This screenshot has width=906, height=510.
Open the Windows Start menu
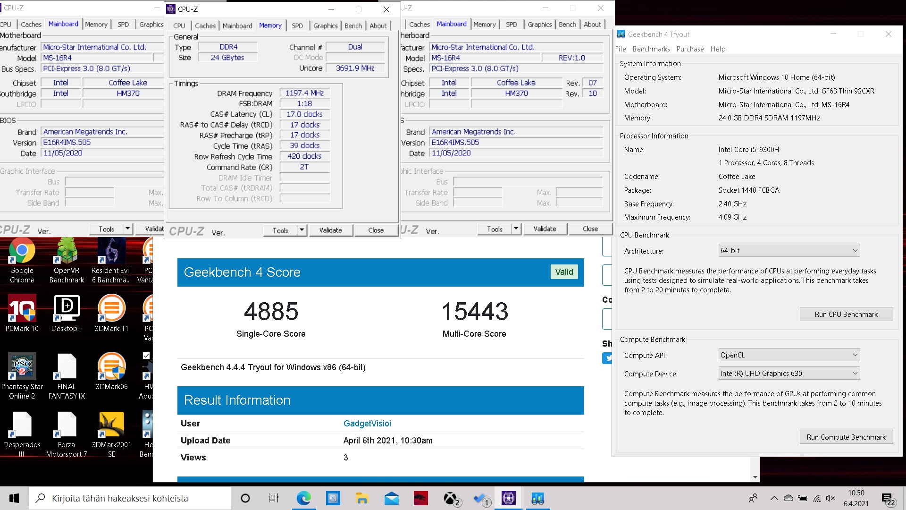coord(14,498)
